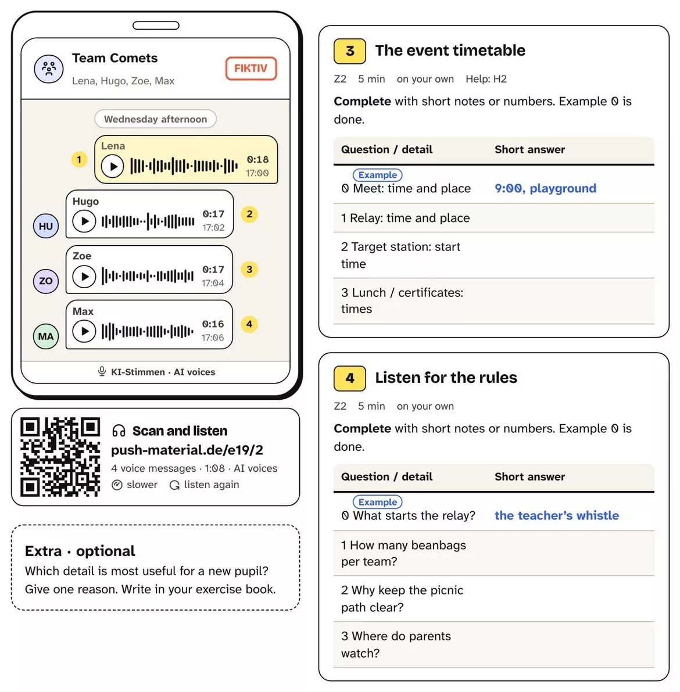Click Lena's audio waveform
This screenshot has height=692, width=680.
184,166
